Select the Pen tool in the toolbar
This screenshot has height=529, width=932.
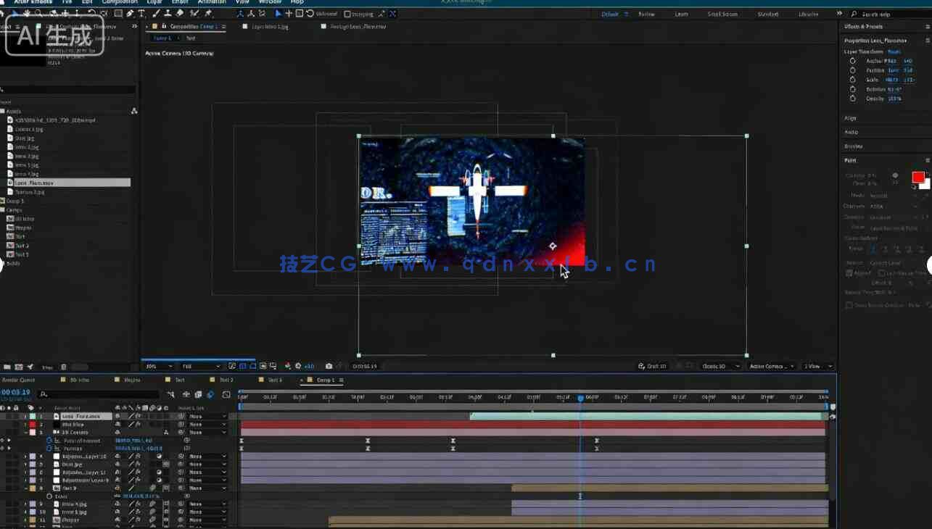coord(130,13)
